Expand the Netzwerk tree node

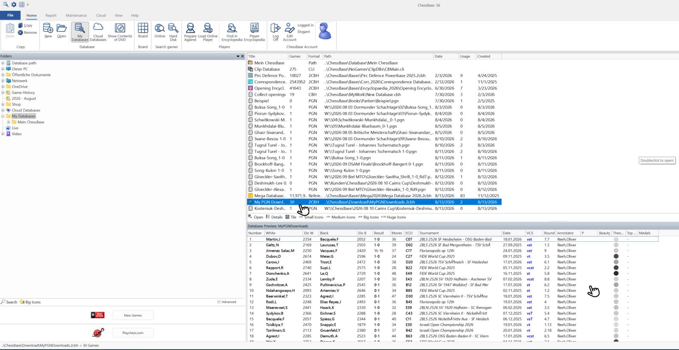(3, 81)
